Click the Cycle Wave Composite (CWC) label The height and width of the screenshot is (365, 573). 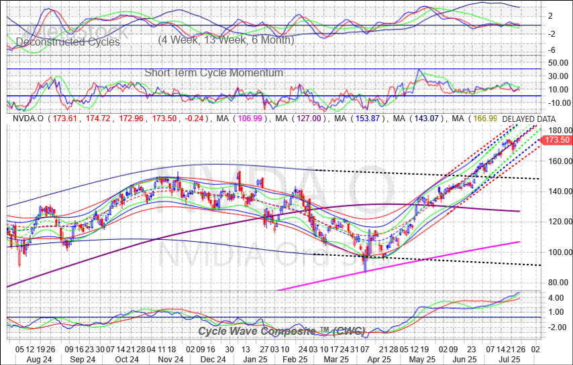(x=281, y=331)
